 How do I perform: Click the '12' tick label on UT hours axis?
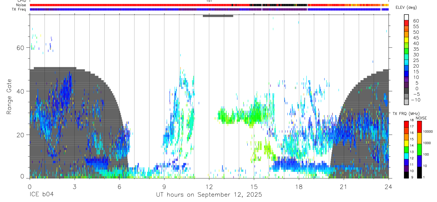point(209,186)
